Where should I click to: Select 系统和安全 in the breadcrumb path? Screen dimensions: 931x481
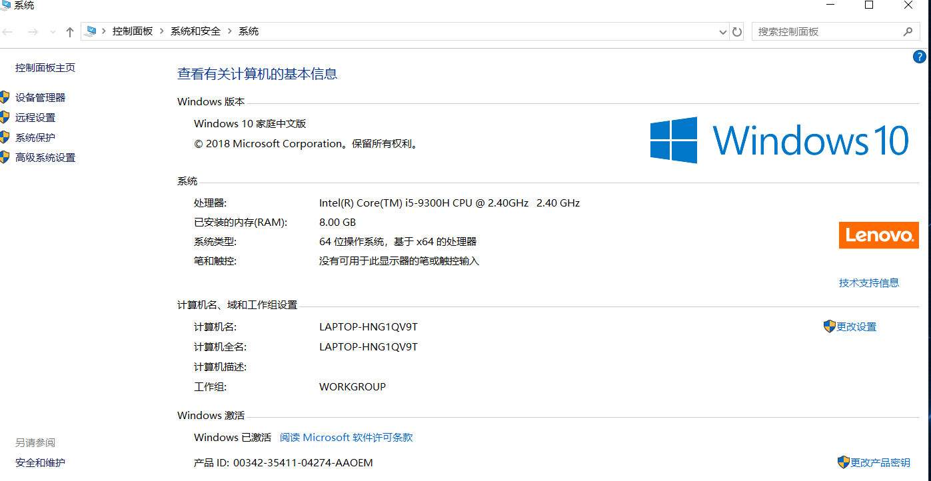[195, 31]
